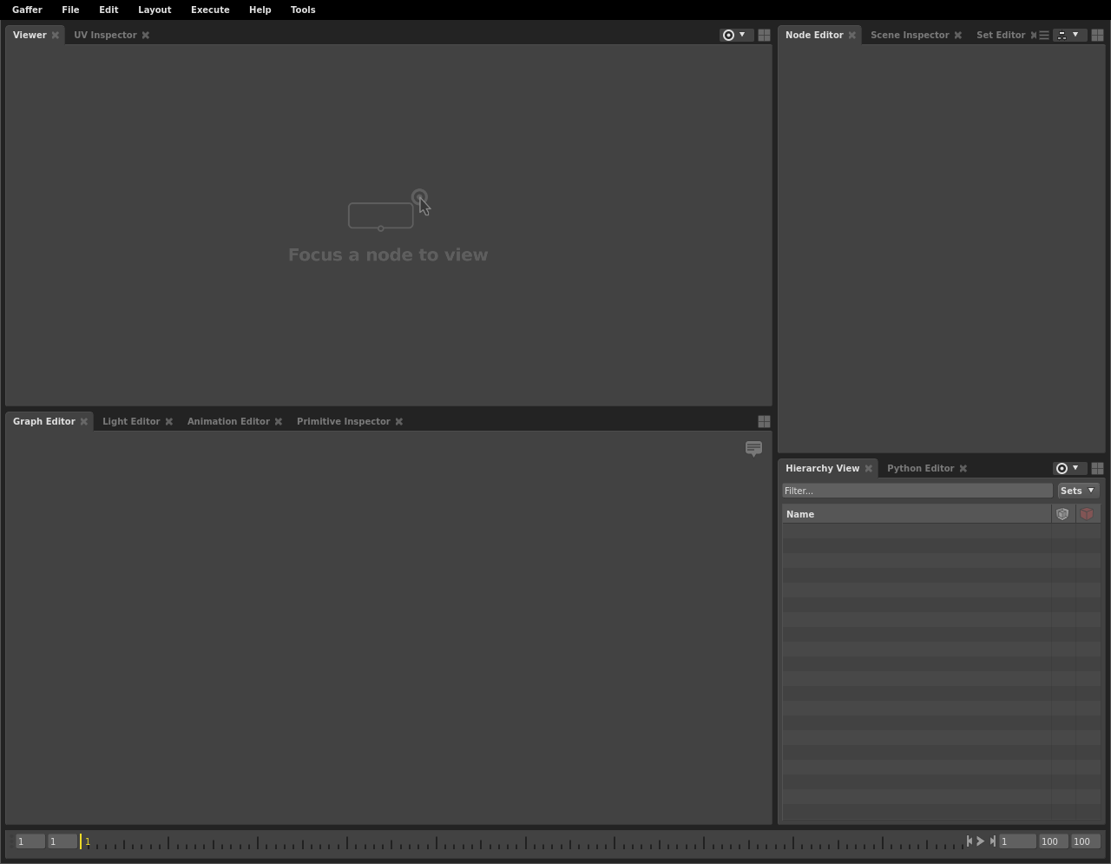The height and width of the screenshot is (864, 1111).
Task: Open the Viewer focus node dropdown
Action: (x=734, y=36)
